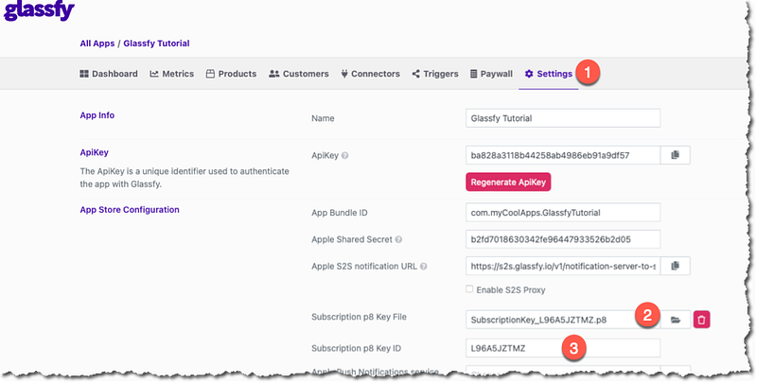Click the help icon beside ApiKey label
757x383 pixels.
click(x=344, y=156)
